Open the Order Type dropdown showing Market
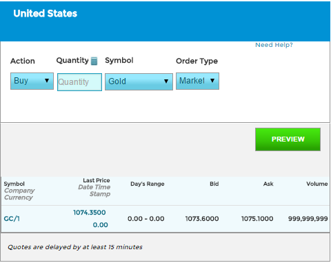 [197, 81]
